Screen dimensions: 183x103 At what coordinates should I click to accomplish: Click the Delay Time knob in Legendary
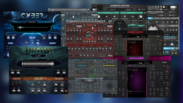pyautogui.click(x=45, y=85)
